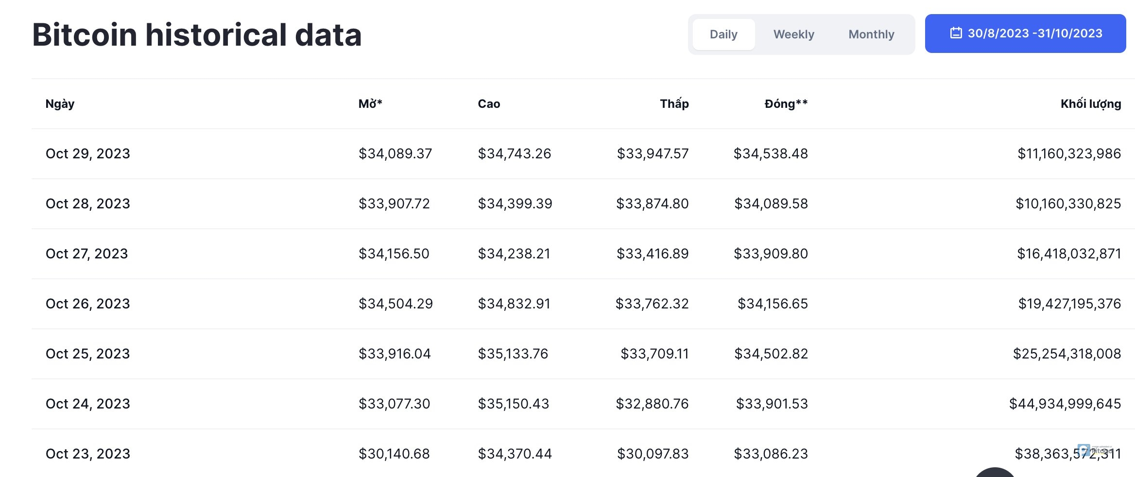Click the Cao column header

click(x=489, y=104)
